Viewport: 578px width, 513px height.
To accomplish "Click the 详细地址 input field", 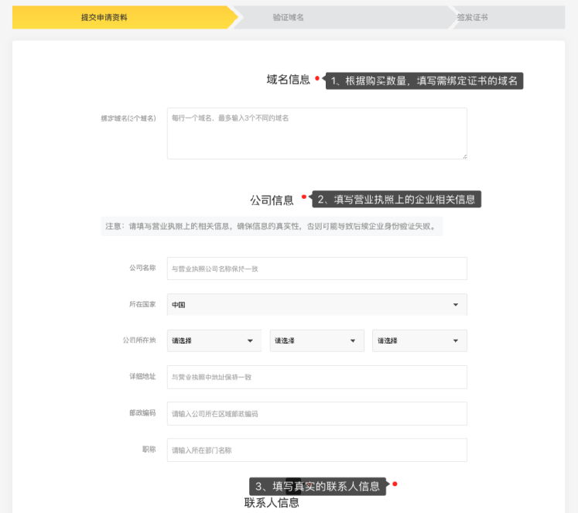I will pos(316,377).
